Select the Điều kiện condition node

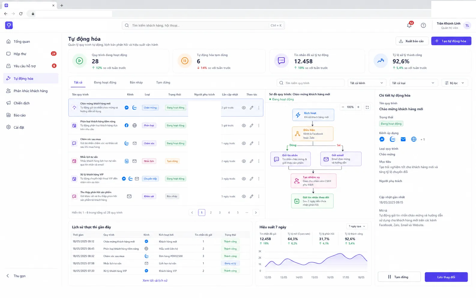click(x=312, y=134)
